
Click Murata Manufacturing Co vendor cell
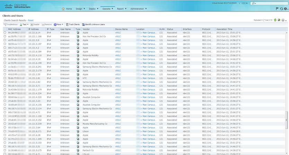(95, 124)
